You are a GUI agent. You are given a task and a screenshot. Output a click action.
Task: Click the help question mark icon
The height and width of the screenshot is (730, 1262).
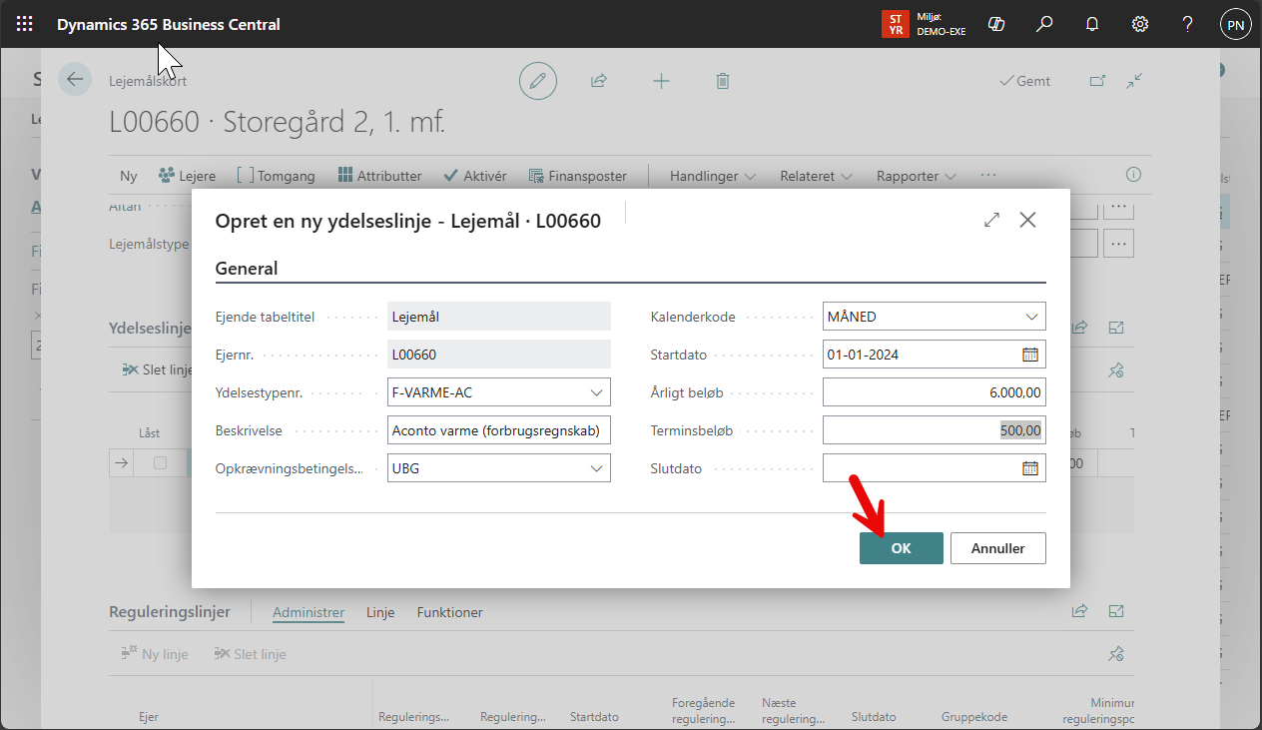coord(1187,24)
